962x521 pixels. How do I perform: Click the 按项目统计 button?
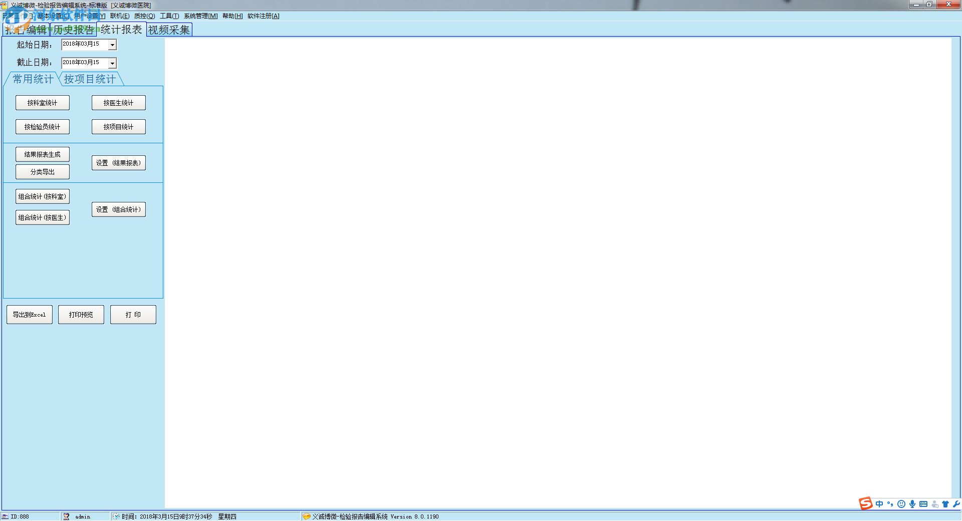coord(119,127)
